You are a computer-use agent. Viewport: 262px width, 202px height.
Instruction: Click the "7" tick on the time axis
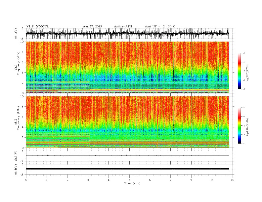click(x=171, y=180)
